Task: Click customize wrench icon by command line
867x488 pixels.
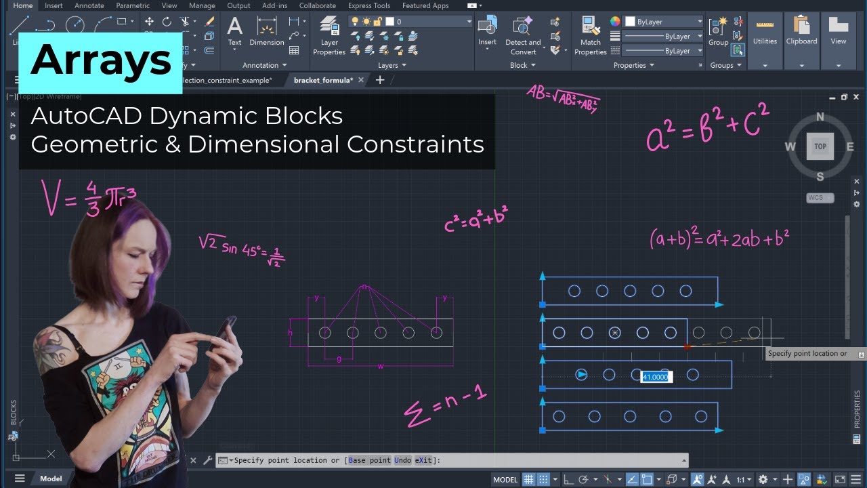Action: click(x=207, y=460)
